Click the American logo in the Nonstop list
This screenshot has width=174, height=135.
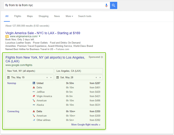coord(34,100)
